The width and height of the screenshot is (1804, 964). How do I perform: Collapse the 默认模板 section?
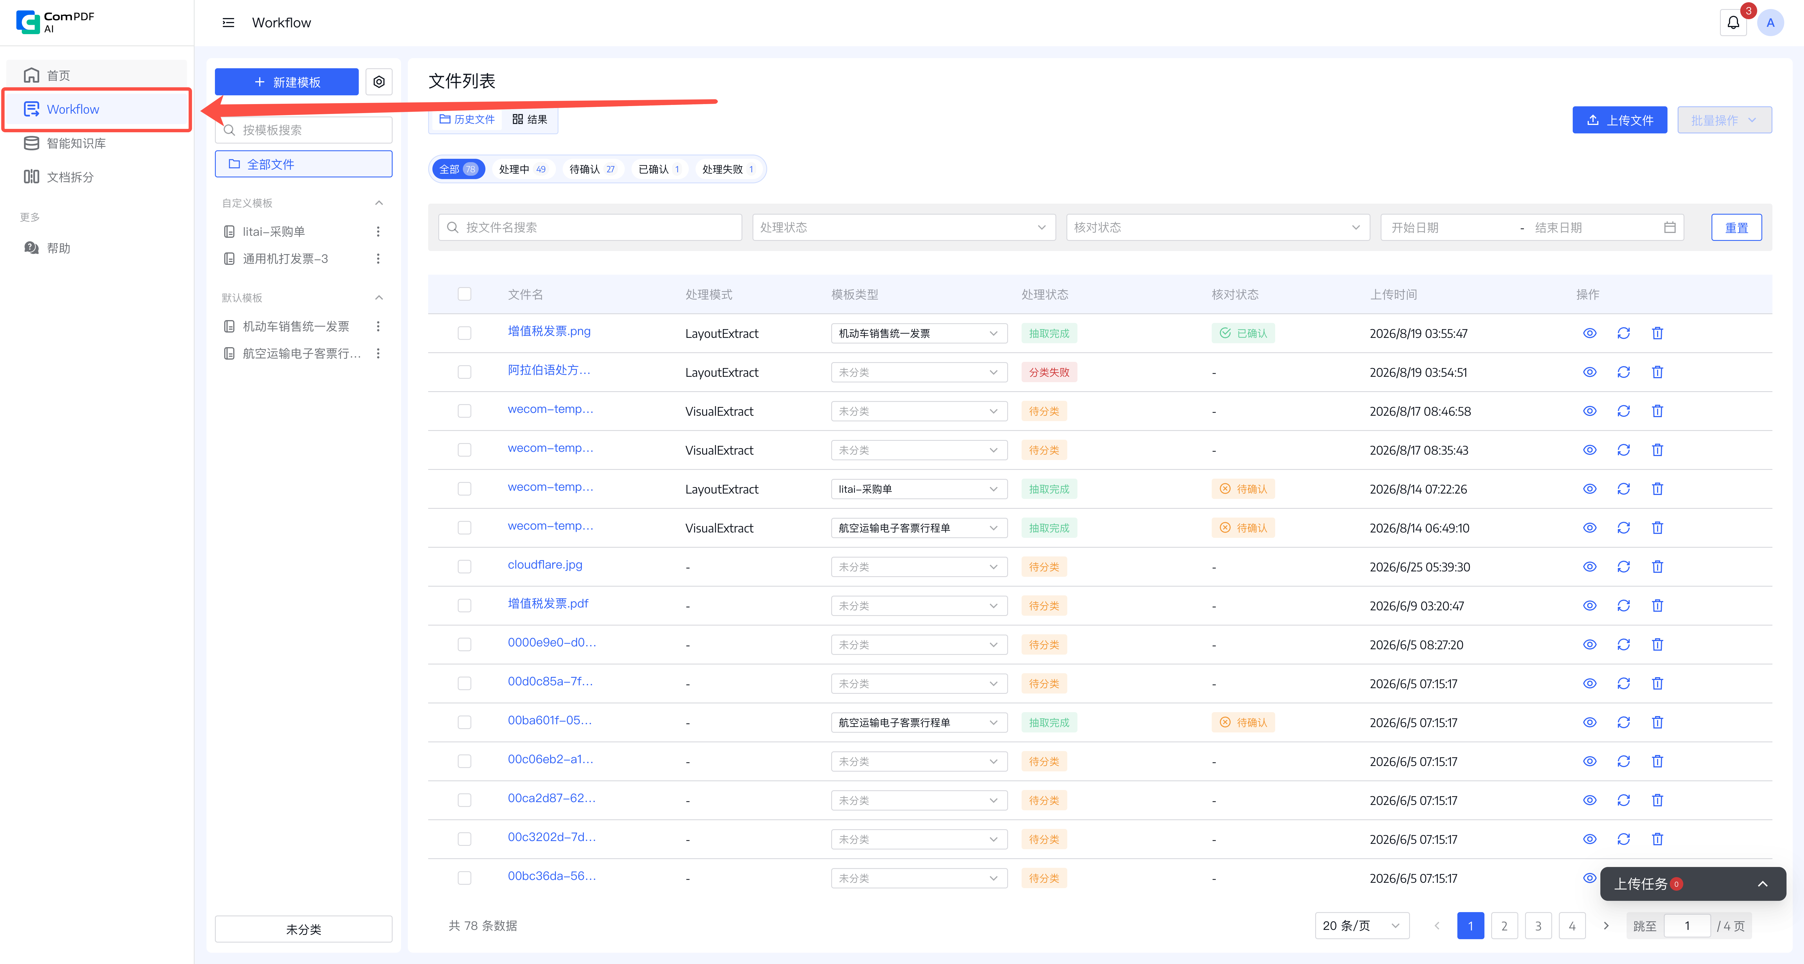pos(379,298)
